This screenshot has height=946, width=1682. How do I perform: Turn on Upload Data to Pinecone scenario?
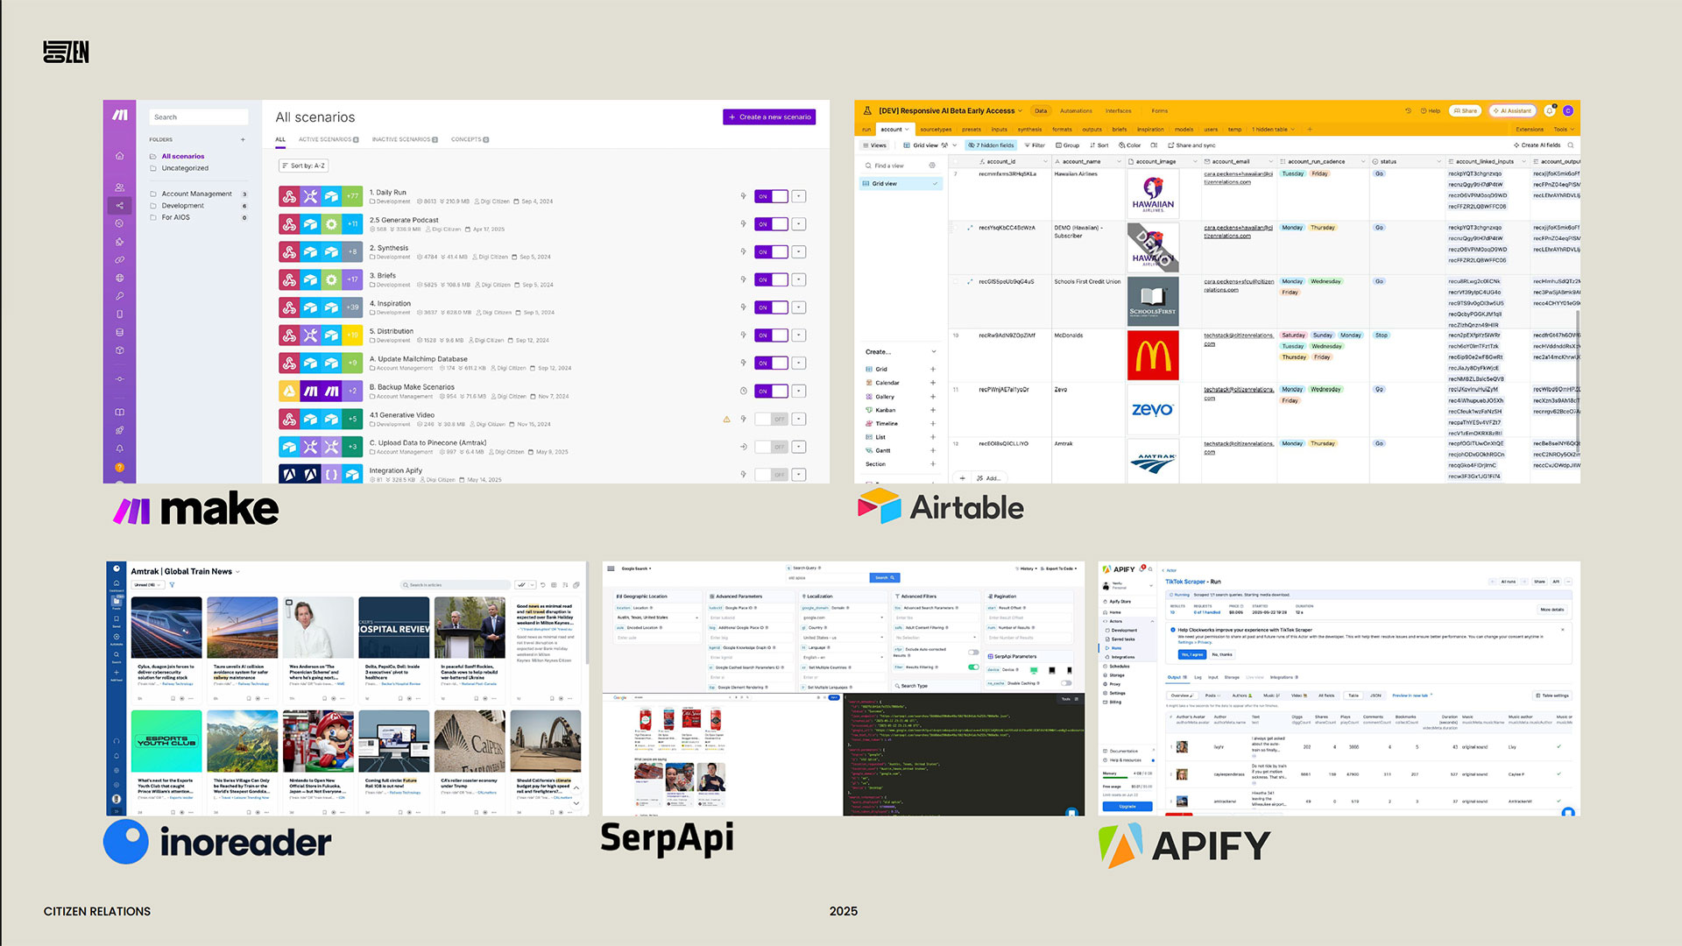click(x=771, y=447)
